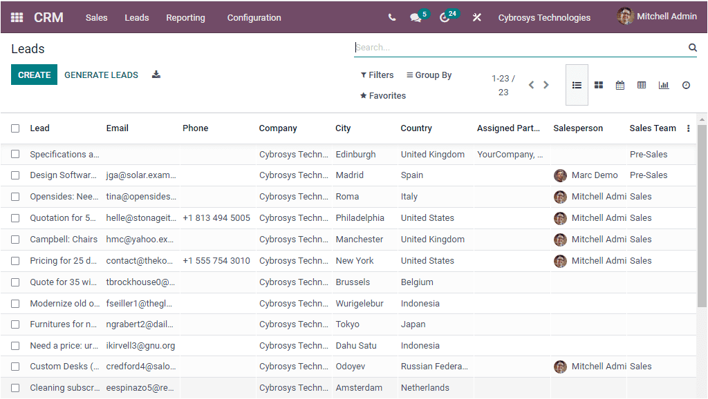The height and width of the screenshot is (399, 708).
Task: Tick the checkbox for Design Softwar... lead
Action: pos(15,175)
